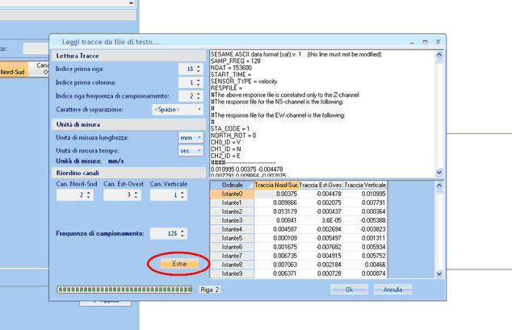512x330 pixels.
Task: Increase Indice riga frequenza di campionamento
Action: (x=198, y=94)
